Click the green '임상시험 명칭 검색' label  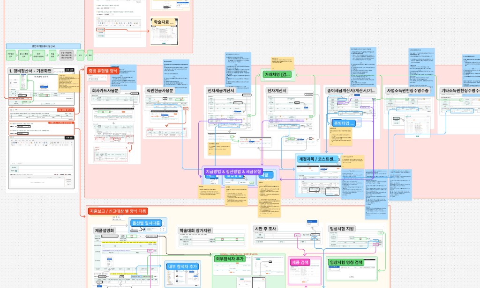click(346, 262)
